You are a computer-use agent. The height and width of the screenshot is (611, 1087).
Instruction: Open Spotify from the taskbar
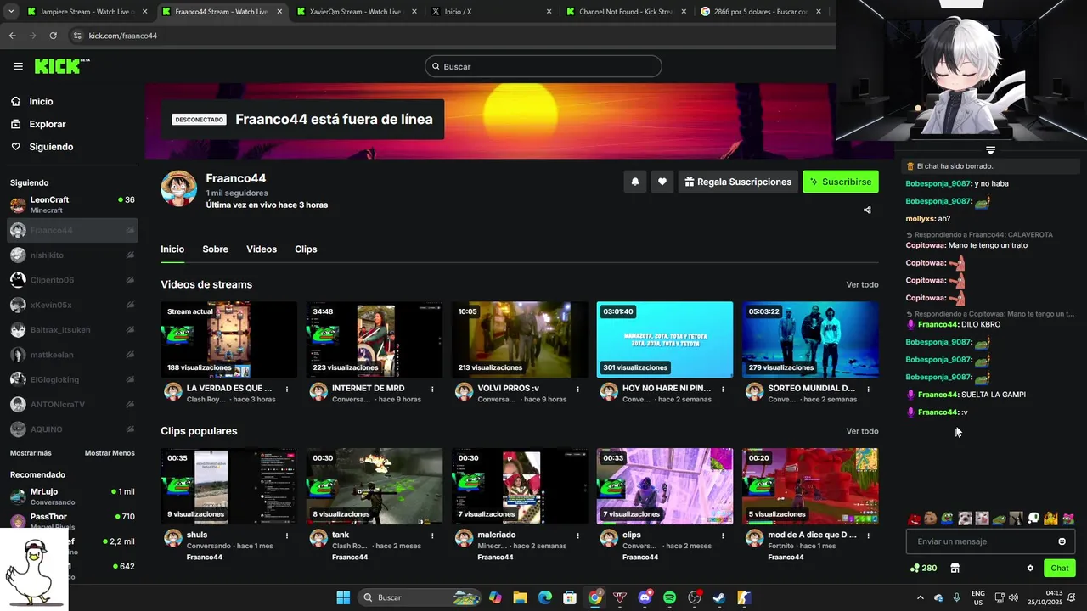(669, 597)
